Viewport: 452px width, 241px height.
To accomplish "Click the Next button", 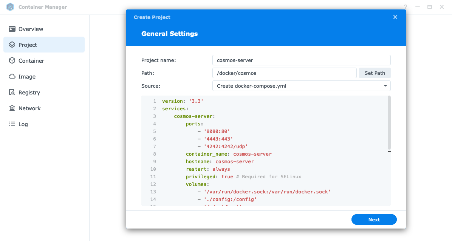I will (374, 219).
